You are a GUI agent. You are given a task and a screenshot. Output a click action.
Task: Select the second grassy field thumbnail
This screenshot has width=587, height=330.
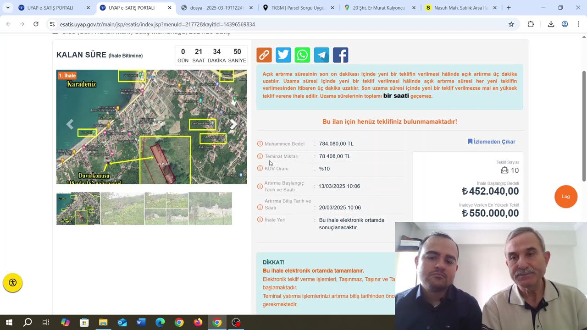122,209
